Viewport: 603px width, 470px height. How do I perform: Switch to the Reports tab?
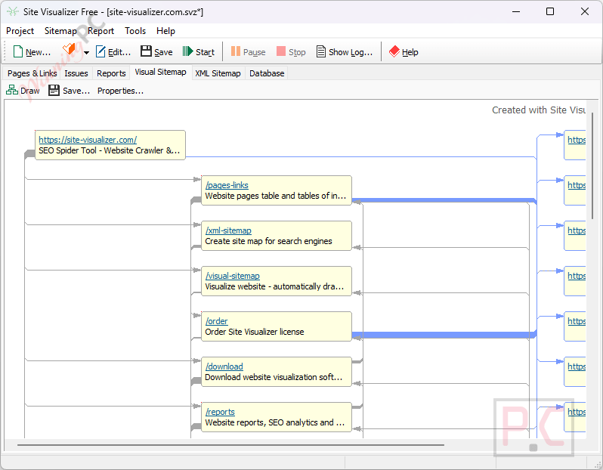pyautogui.click(x=111, y=73)
